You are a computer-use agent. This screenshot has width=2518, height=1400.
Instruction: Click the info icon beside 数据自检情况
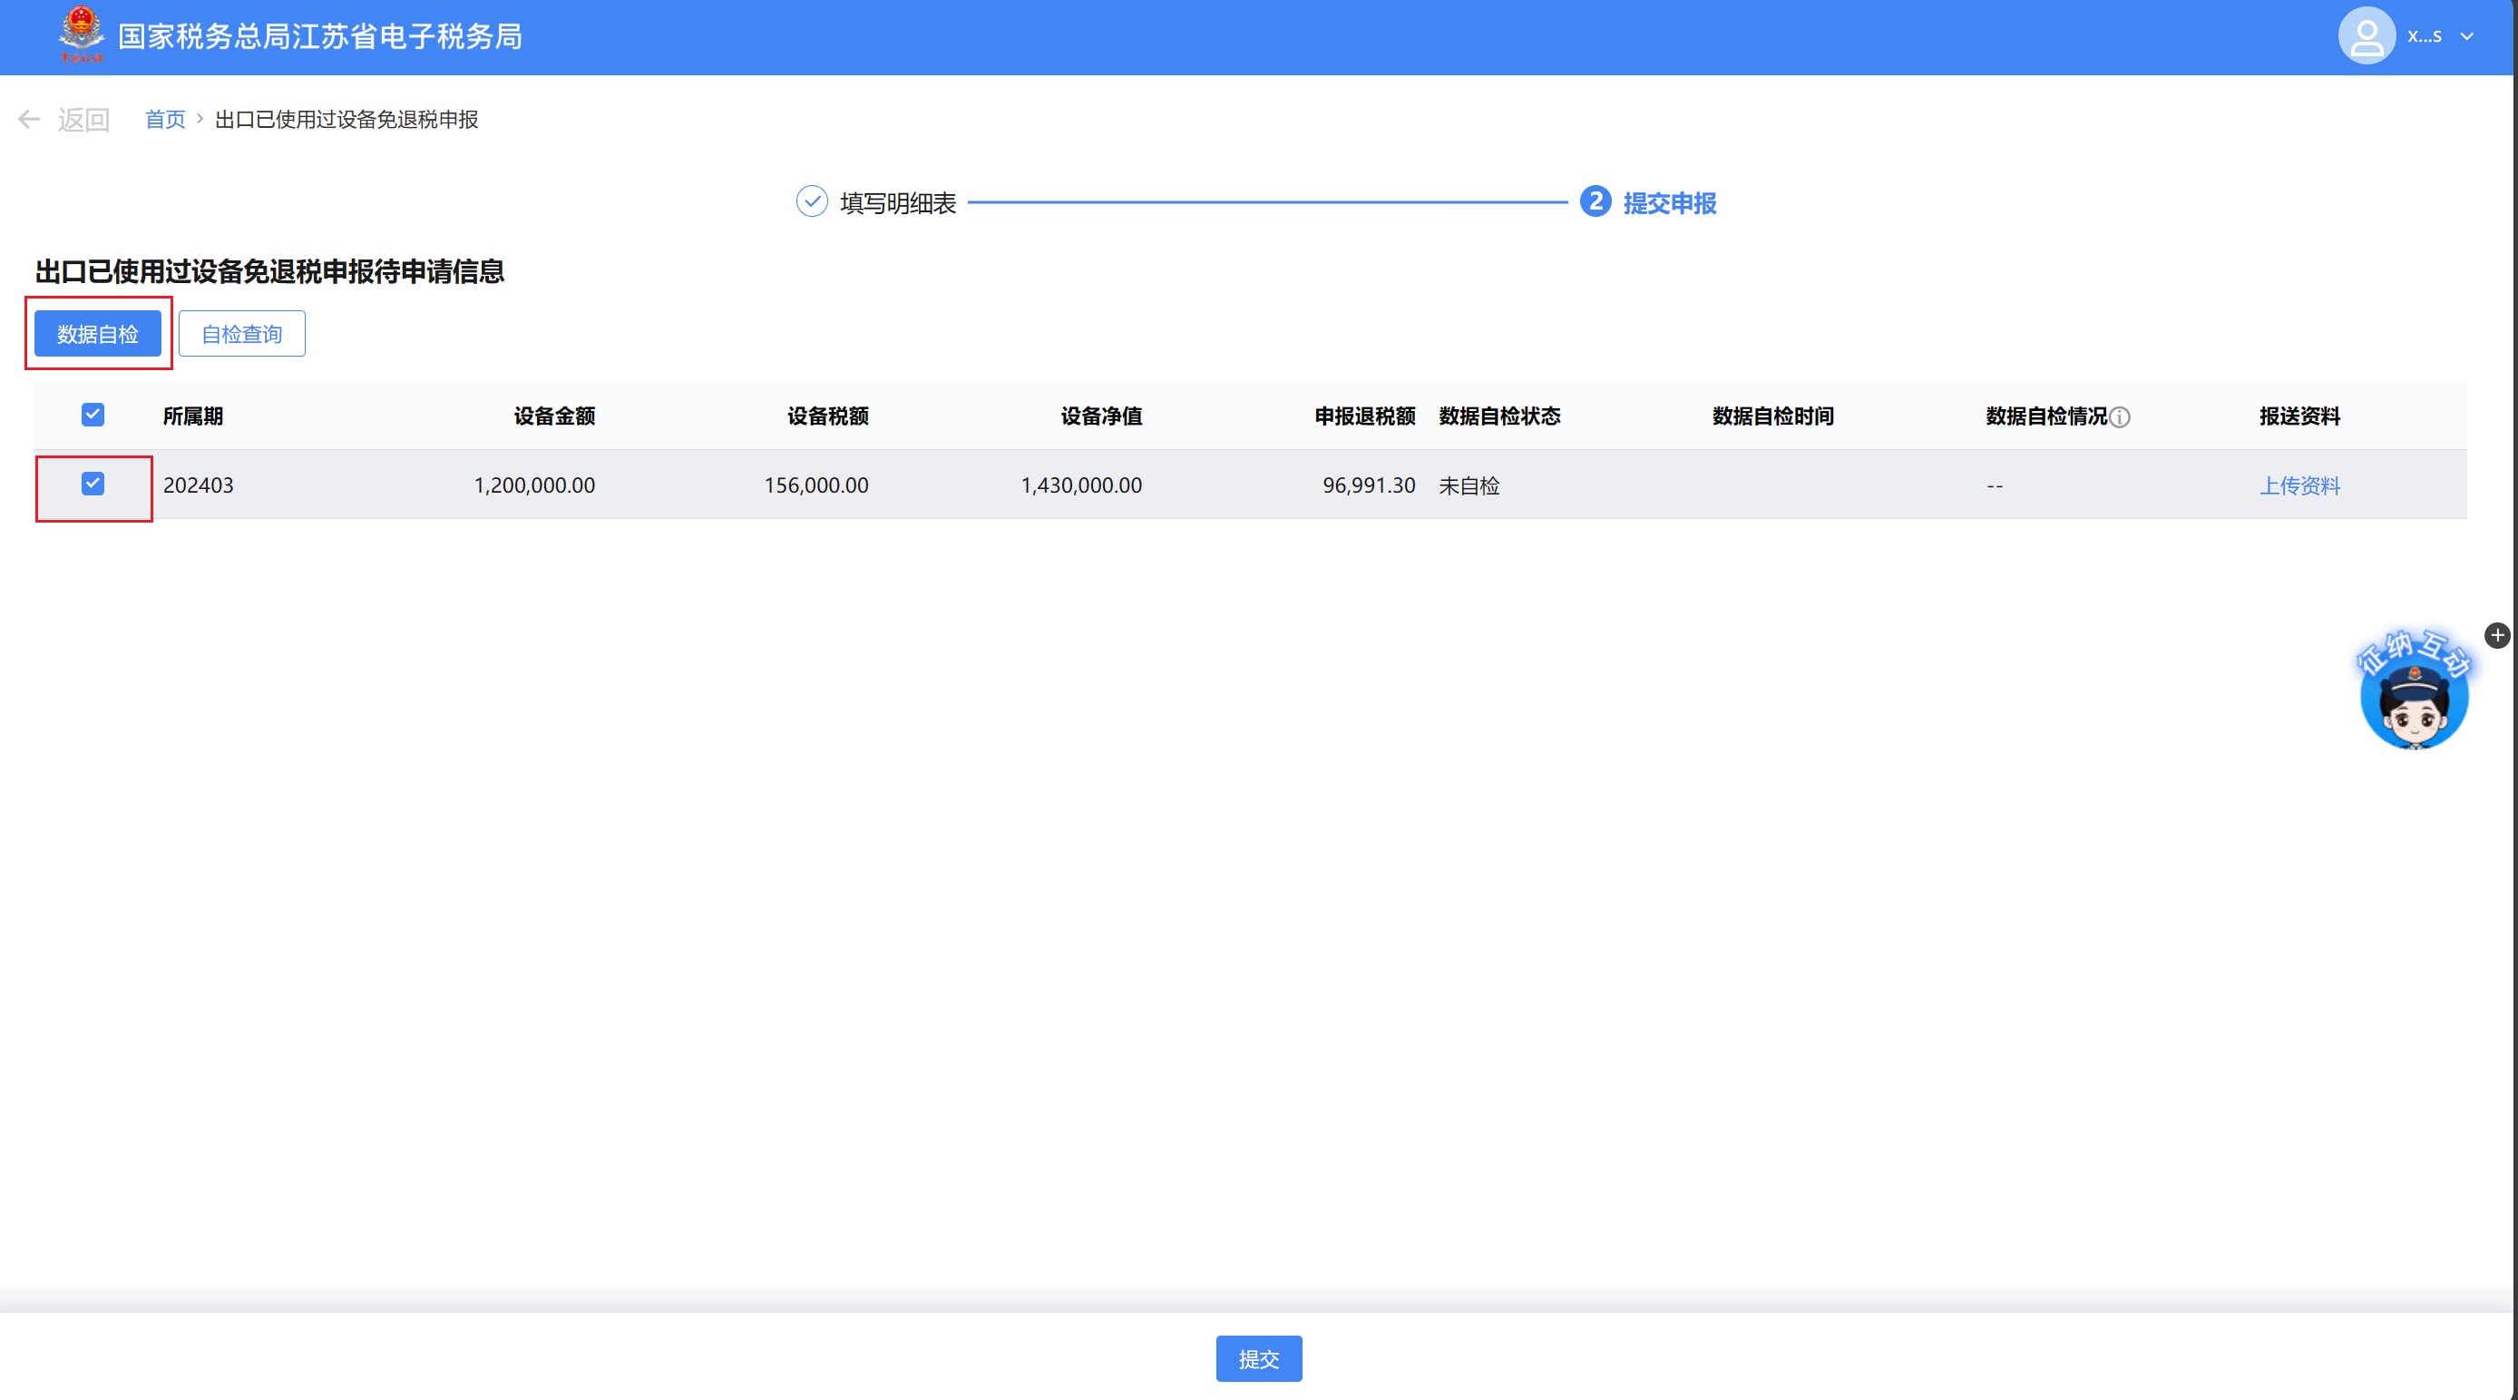(2119, 417)
